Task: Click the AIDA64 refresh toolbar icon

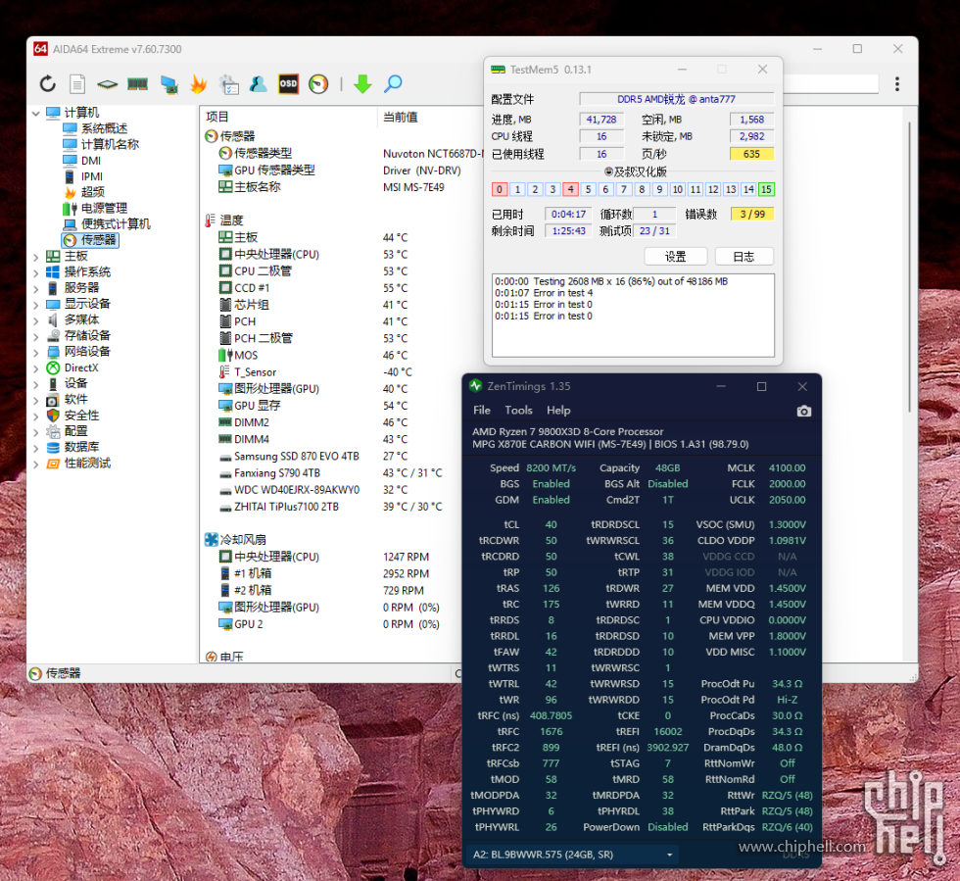Action: 48,84
